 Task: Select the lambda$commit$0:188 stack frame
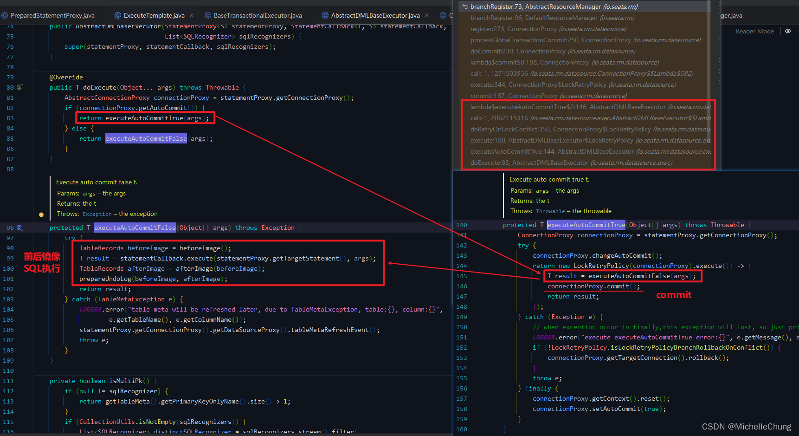[585, 62]
